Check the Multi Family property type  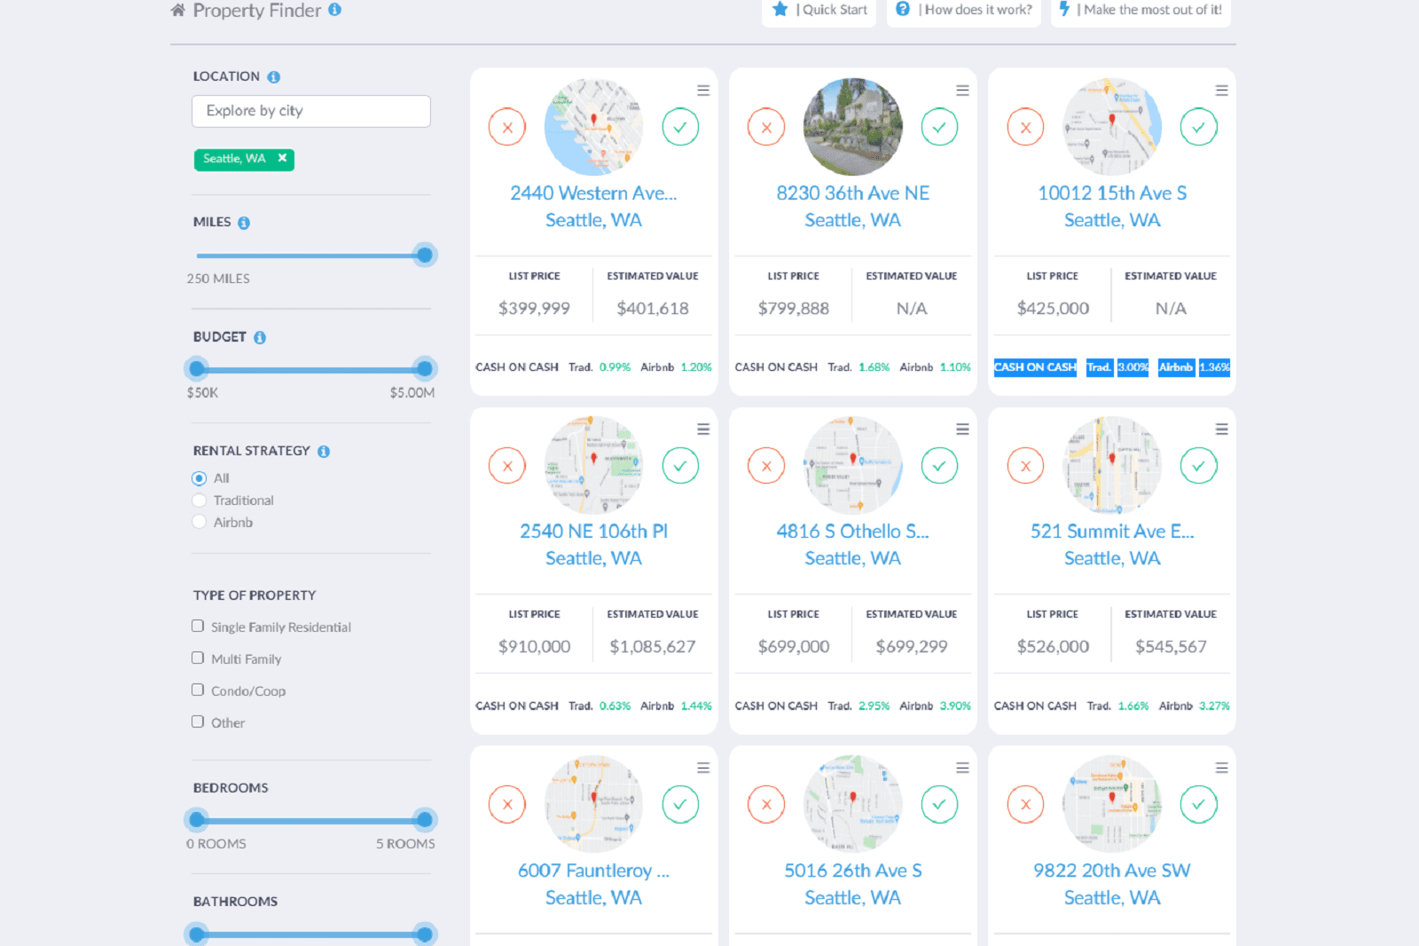[197, 658]
